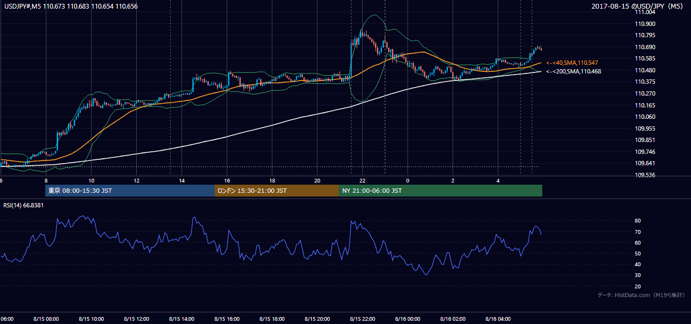Click the Tokyo session bar 08:00-15:30 JST
Viewport: 691px width, 324px height.
(x=130, y=191)
